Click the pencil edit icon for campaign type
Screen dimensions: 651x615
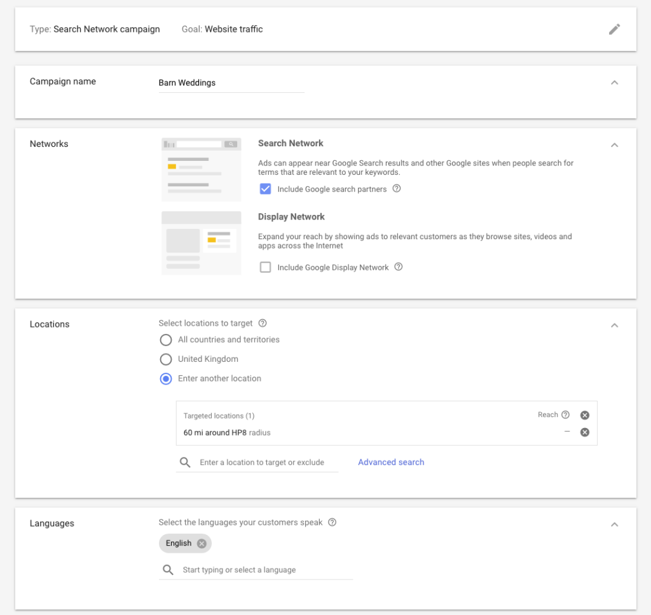pyautogui.click(x=615, y=29)
